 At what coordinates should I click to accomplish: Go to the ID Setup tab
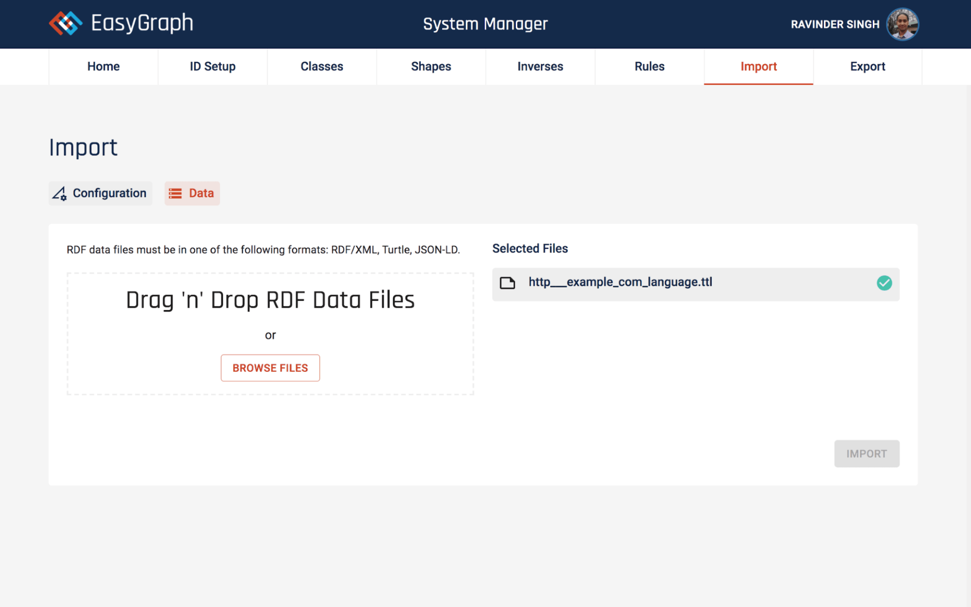click(212, 66)
